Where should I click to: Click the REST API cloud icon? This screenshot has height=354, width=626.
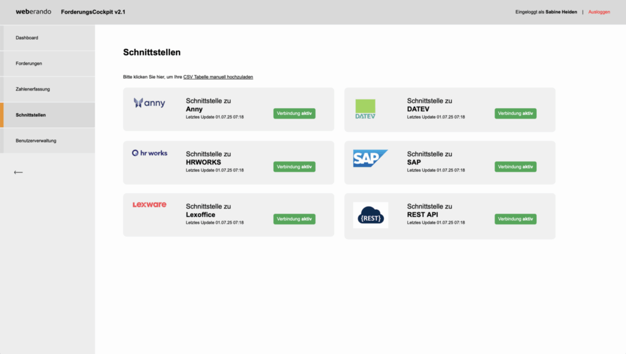370,215
